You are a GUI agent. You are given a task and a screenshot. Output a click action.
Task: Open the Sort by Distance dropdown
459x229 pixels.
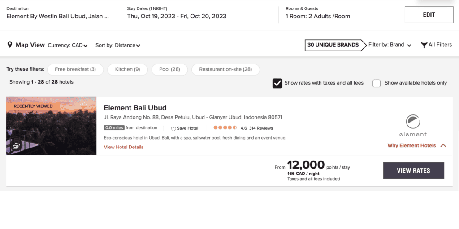tap(118, 45)
